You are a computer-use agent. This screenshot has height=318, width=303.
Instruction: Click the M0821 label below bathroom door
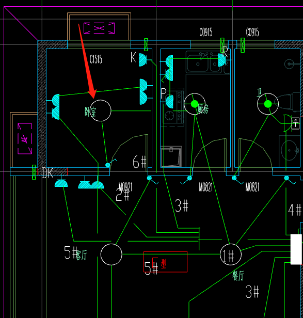click(x=252, y=187)
